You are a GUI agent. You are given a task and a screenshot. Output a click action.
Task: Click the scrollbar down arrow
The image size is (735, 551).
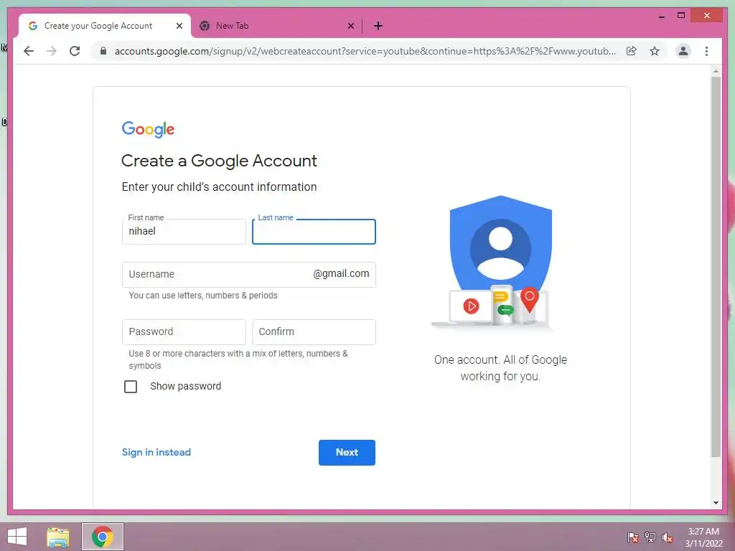(716, 503)
